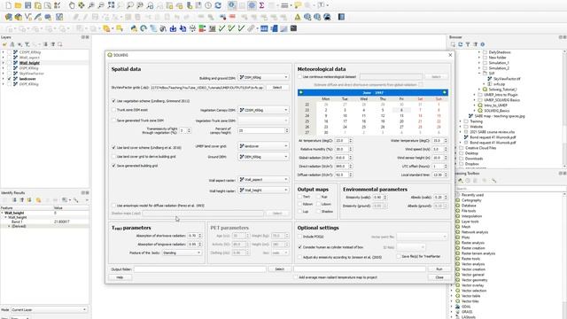Open Wall height raster dropdown
This screenshot has width=567, height=319.
tap(263, 190)
